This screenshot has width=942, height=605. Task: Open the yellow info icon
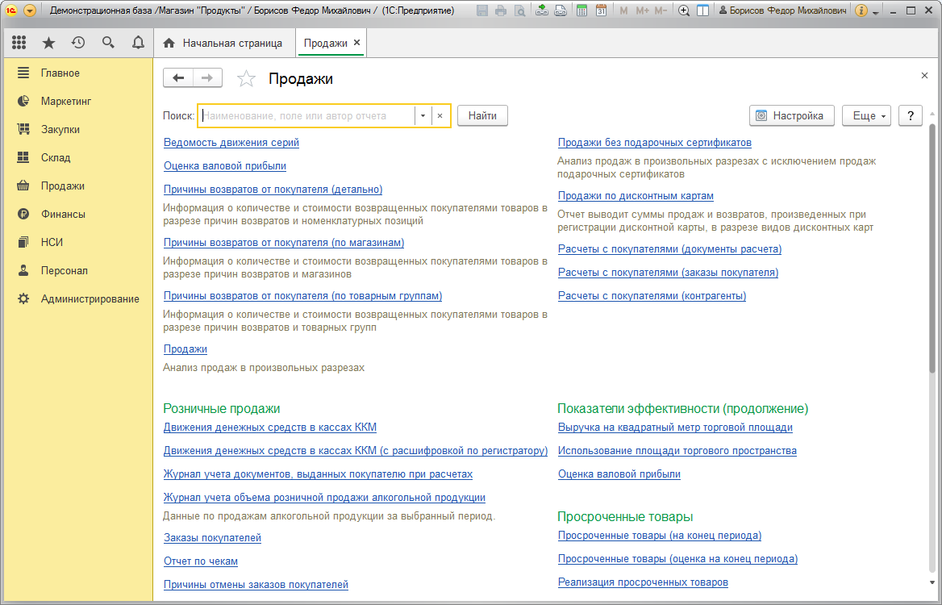(861, 10)
